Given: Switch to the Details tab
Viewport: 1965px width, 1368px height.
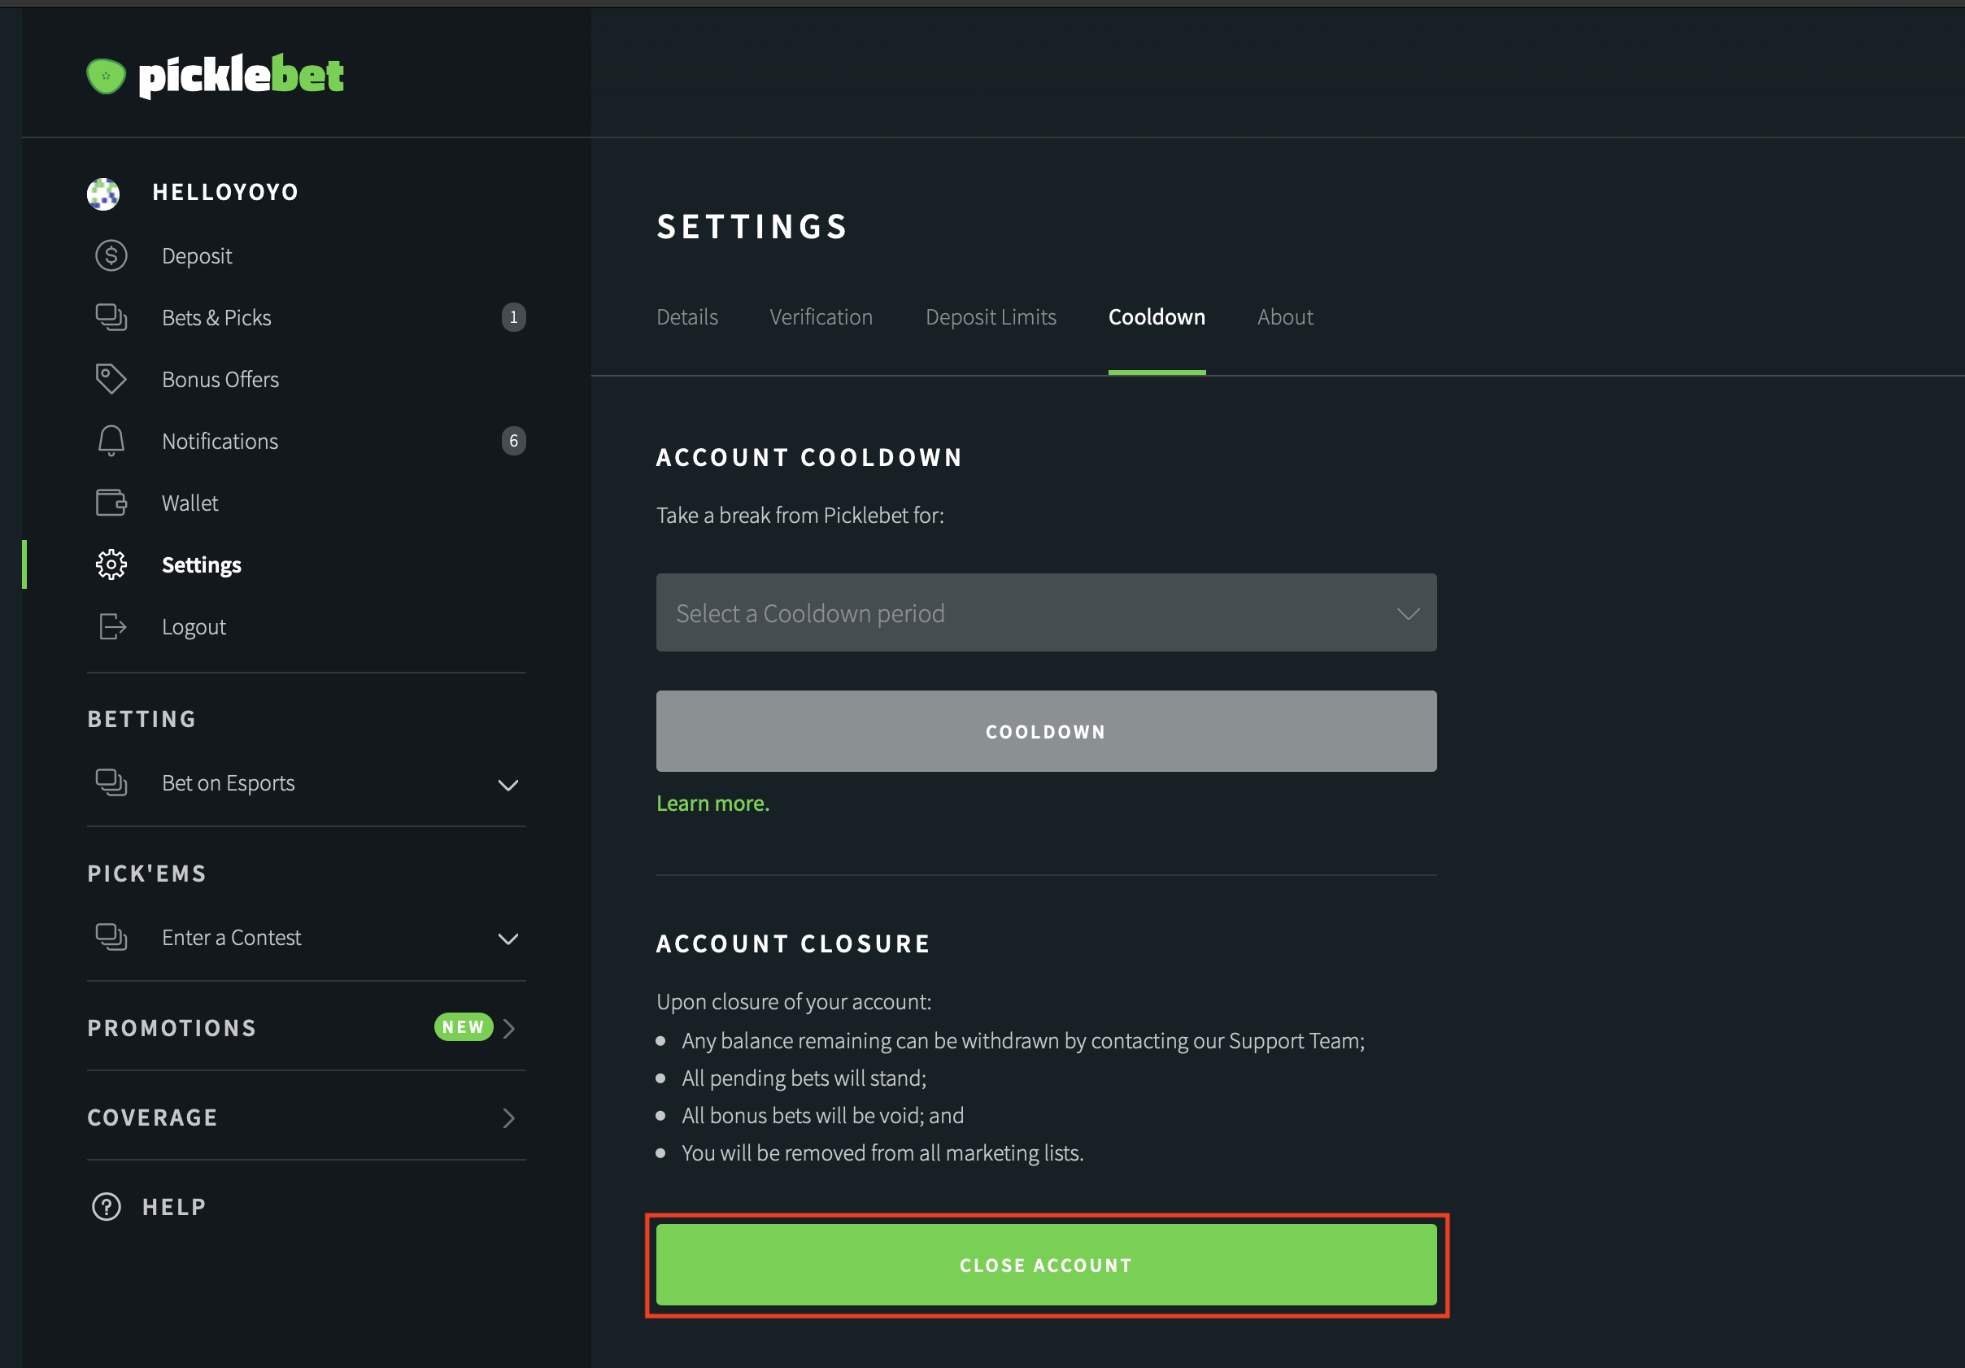Looking at the screenshot, I should tap(687, 318).
